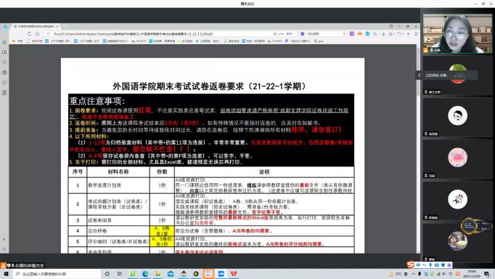This screenshot has height=279, width=495.
Task: Open the favorites star in the left sidebar
Action: 4,42
